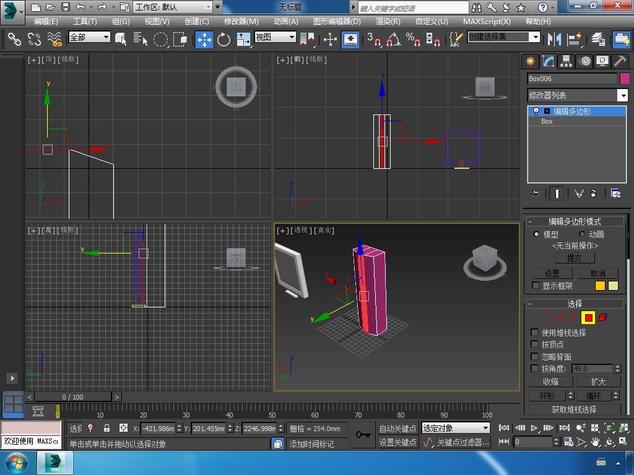Image resolution: width=634 pixels, height=475 pixels.
Task: Open the 修改器(M) menu
Action: 241,22
